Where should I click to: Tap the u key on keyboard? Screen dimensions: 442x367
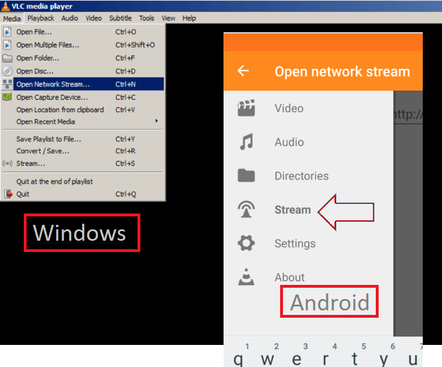coord(413,359)
